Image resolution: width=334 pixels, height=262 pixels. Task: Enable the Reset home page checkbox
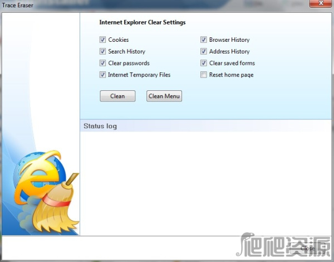point(204,75)
